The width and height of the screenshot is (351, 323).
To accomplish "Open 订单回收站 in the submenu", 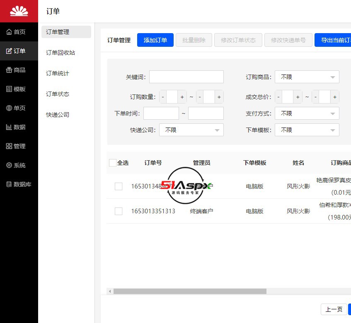I will tap(61, 53).
